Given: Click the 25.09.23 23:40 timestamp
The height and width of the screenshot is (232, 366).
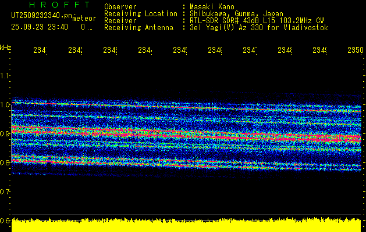Looking at the screenshot, I should [39, 27].
